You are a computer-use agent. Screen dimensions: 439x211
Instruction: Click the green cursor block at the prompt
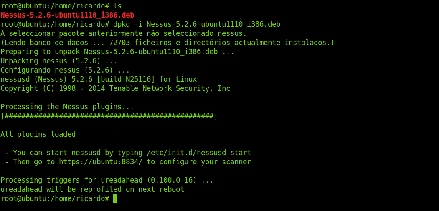pyautogui.click(x=115, y=198)
